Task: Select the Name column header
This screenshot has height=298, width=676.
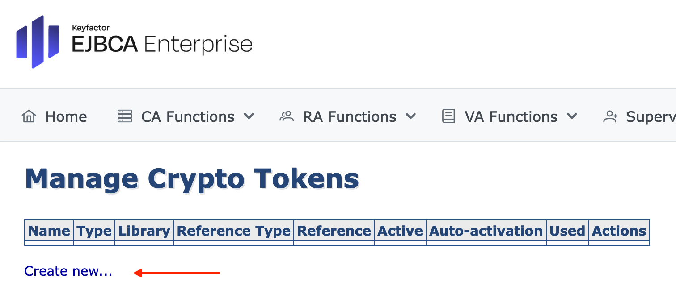Action: pyautogui.click(x=49, y=231)
